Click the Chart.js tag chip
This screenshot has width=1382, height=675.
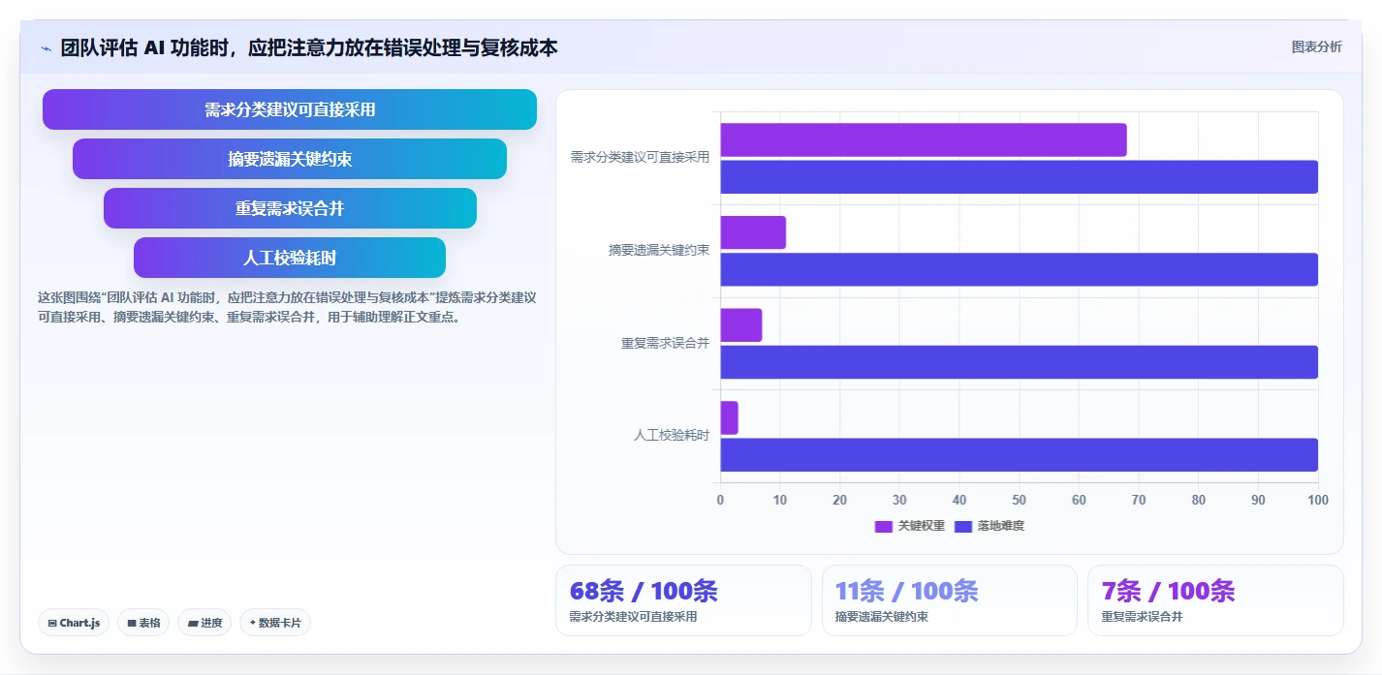point(74,623)
